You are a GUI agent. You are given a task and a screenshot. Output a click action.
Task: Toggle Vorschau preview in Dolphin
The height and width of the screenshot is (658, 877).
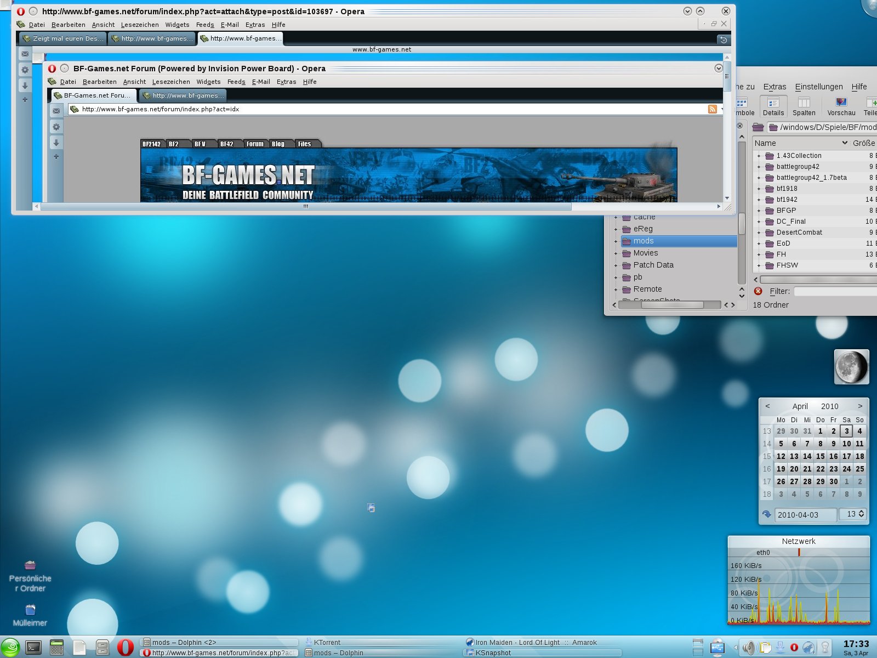coord(841,106)
